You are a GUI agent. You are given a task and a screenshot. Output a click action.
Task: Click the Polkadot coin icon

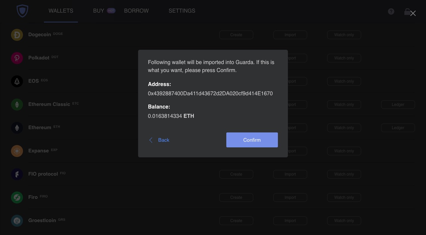[x=17, y=58]
